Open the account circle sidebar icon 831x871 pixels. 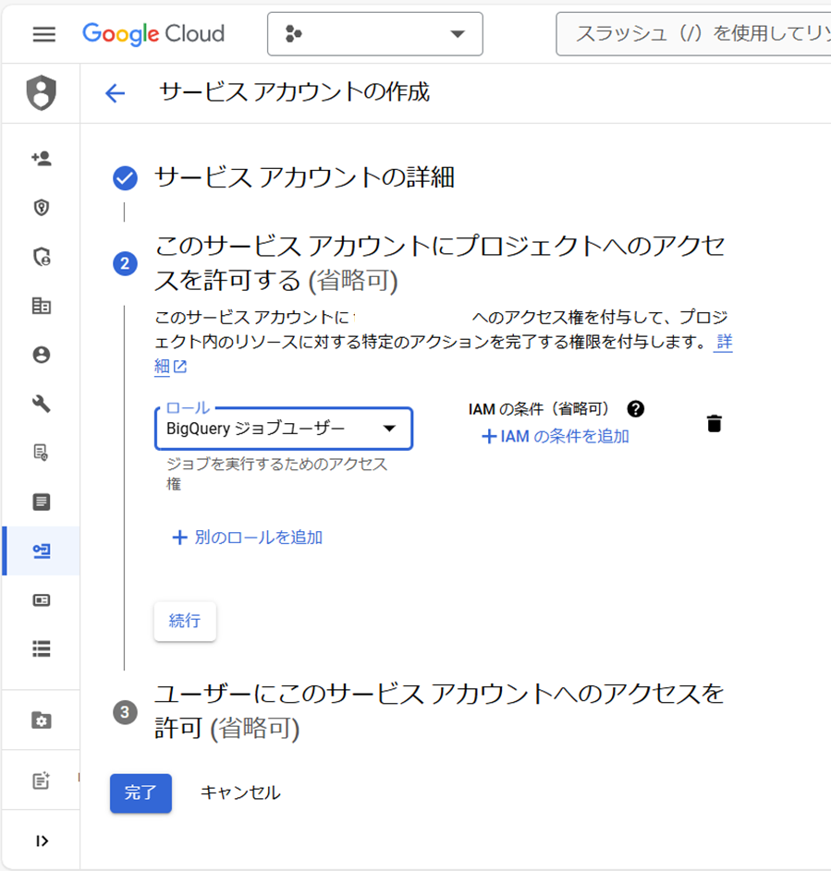click(41, 355)
